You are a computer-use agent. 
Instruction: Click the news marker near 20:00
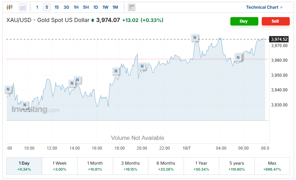[142, 66]
